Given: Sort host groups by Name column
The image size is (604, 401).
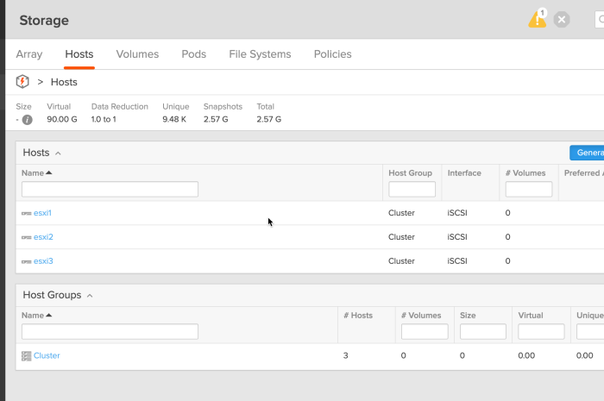Looking at the screenshot, I should coord(36,316).
